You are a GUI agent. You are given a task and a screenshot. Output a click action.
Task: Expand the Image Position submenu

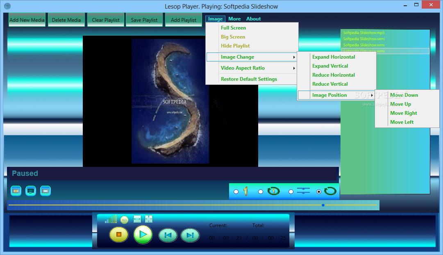click(336, 95)
